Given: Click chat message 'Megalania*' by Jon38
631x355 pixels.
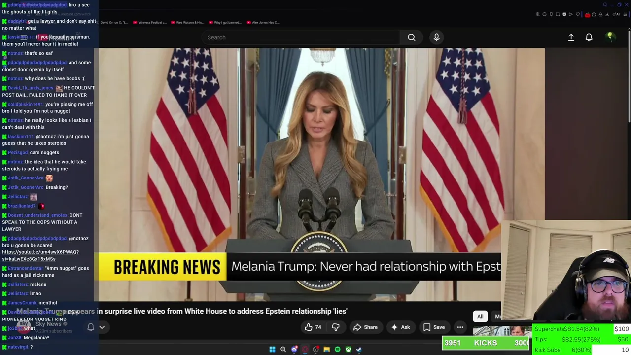Looking at the screenshot, I should (36, 338).
